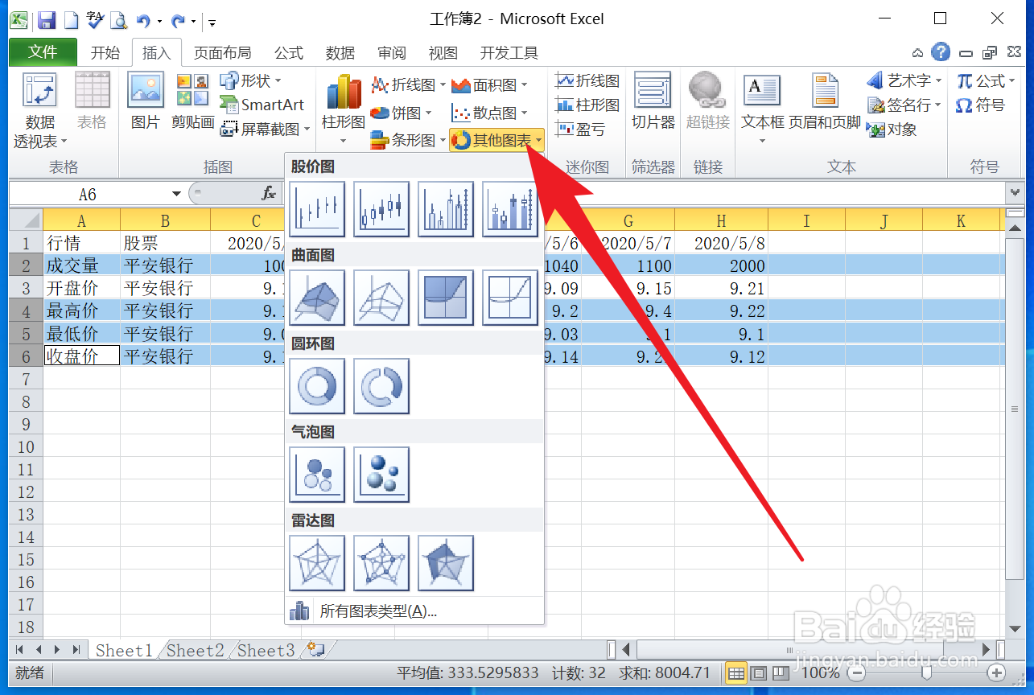
Task: Insert a Symbol (符号)
Action: tap(980, 105)
